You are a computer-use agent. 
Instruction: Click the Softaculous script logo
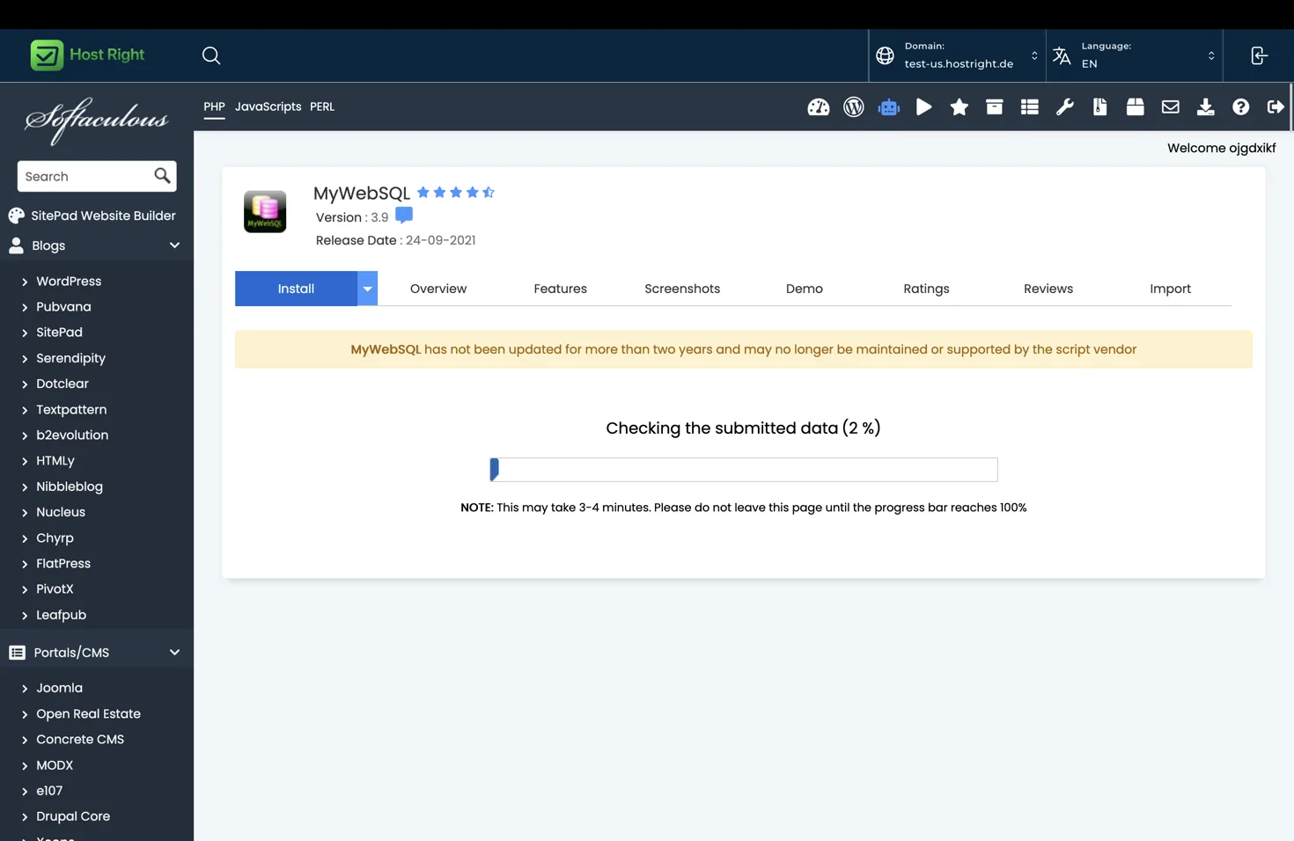tap(96, 121)
